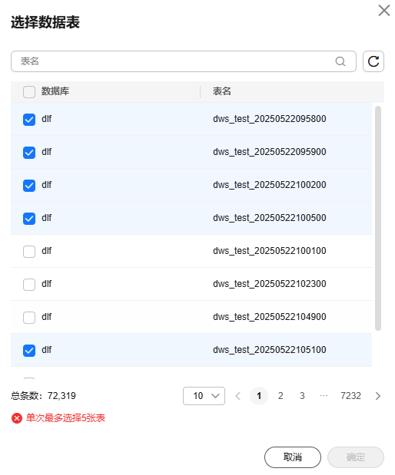Screen dimensions: 395x475
Task: Expand the pagination ellipsis
Action: point(324,396)
